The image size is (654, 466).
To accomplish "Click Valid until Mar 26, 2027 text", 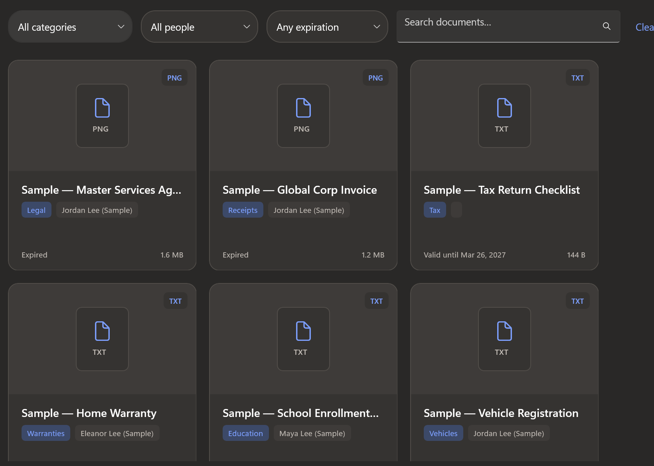I will click(464, 255).
